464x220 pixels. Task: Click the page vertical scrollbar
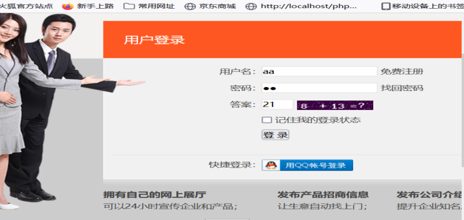pos(463,110)
